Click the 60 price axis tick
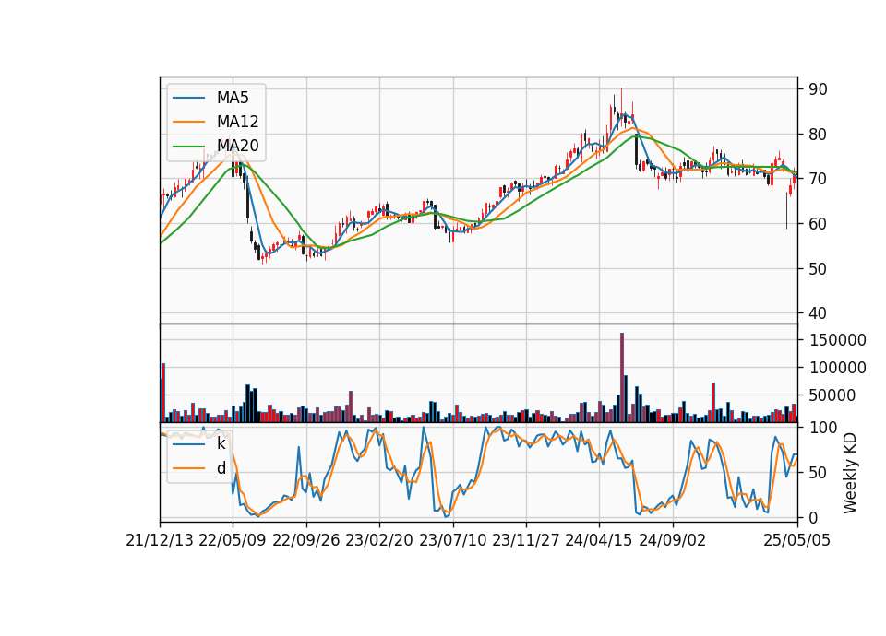Screen dimensions: 886x636 pyautogui.click(x=819, y=223)
